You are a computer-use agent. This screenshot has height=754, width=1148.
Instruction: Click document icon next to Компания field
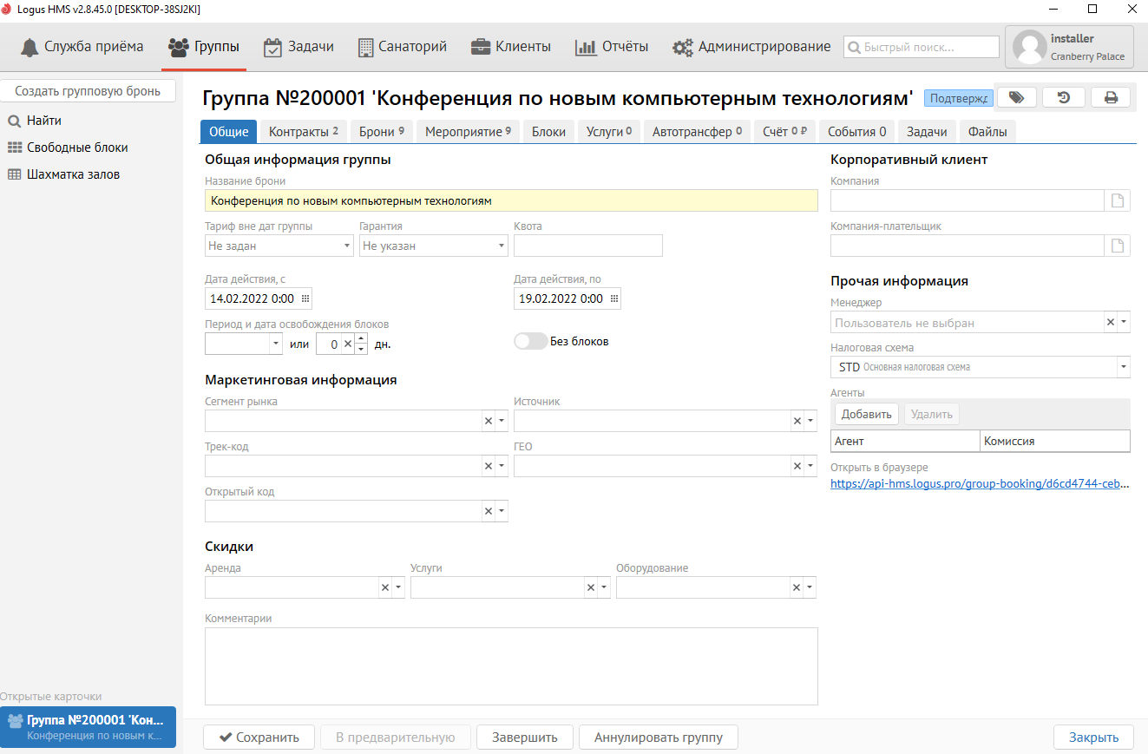(x=1118, y=201)
